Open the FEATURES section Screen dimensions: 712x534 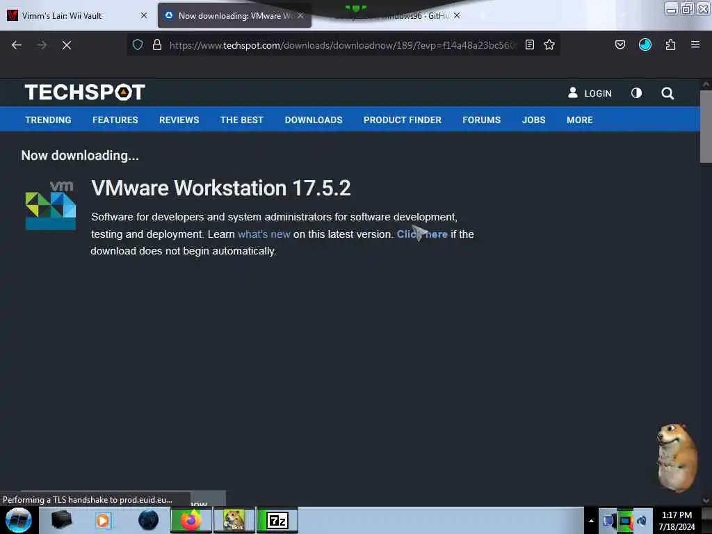click(x=115, y=120)
